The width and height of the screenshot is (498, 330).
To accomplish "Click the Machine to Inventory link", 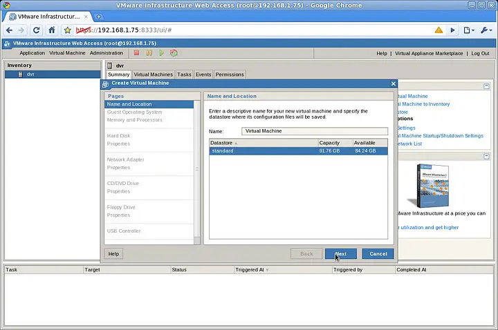I will click(x=424, y=104).
